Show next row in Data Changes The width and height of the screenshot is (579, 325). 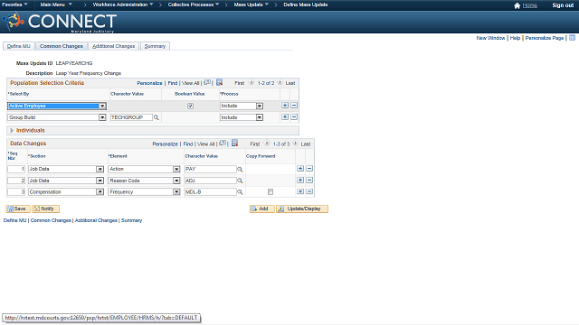coord(296,144)
